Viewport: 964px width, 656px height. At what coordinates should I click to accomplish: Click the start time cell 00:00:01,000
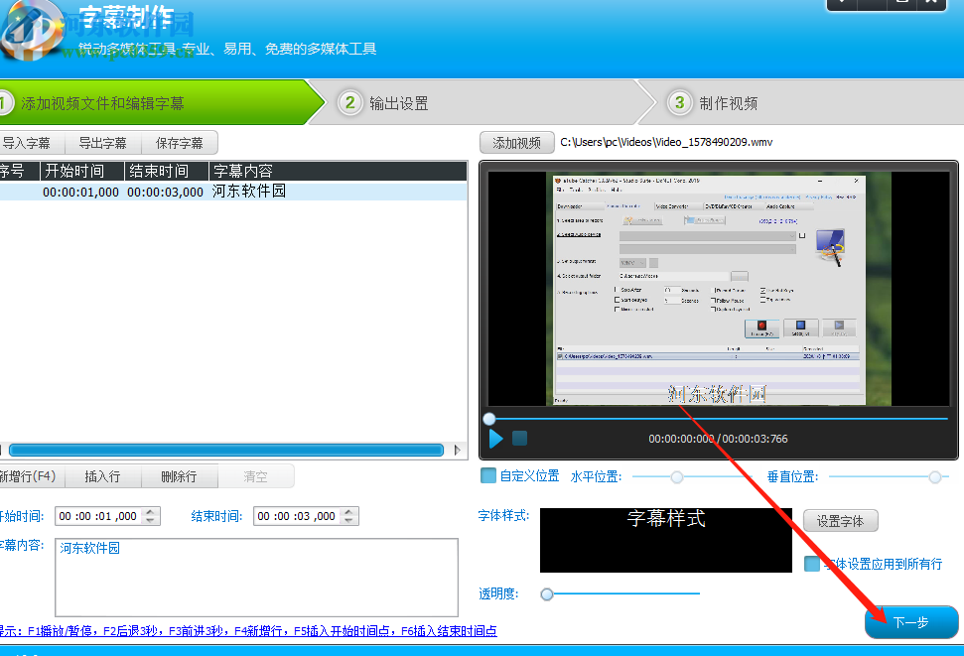point(80,192)
